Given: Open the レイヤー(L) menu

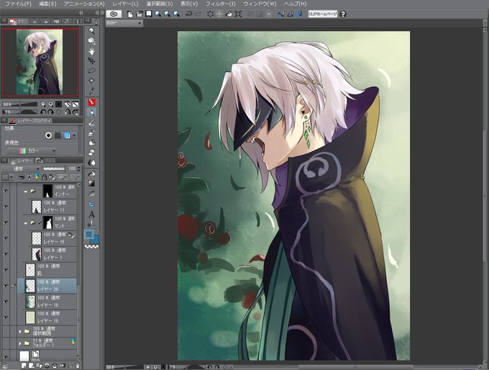Looking at the screenshot, I should (125, 4).
